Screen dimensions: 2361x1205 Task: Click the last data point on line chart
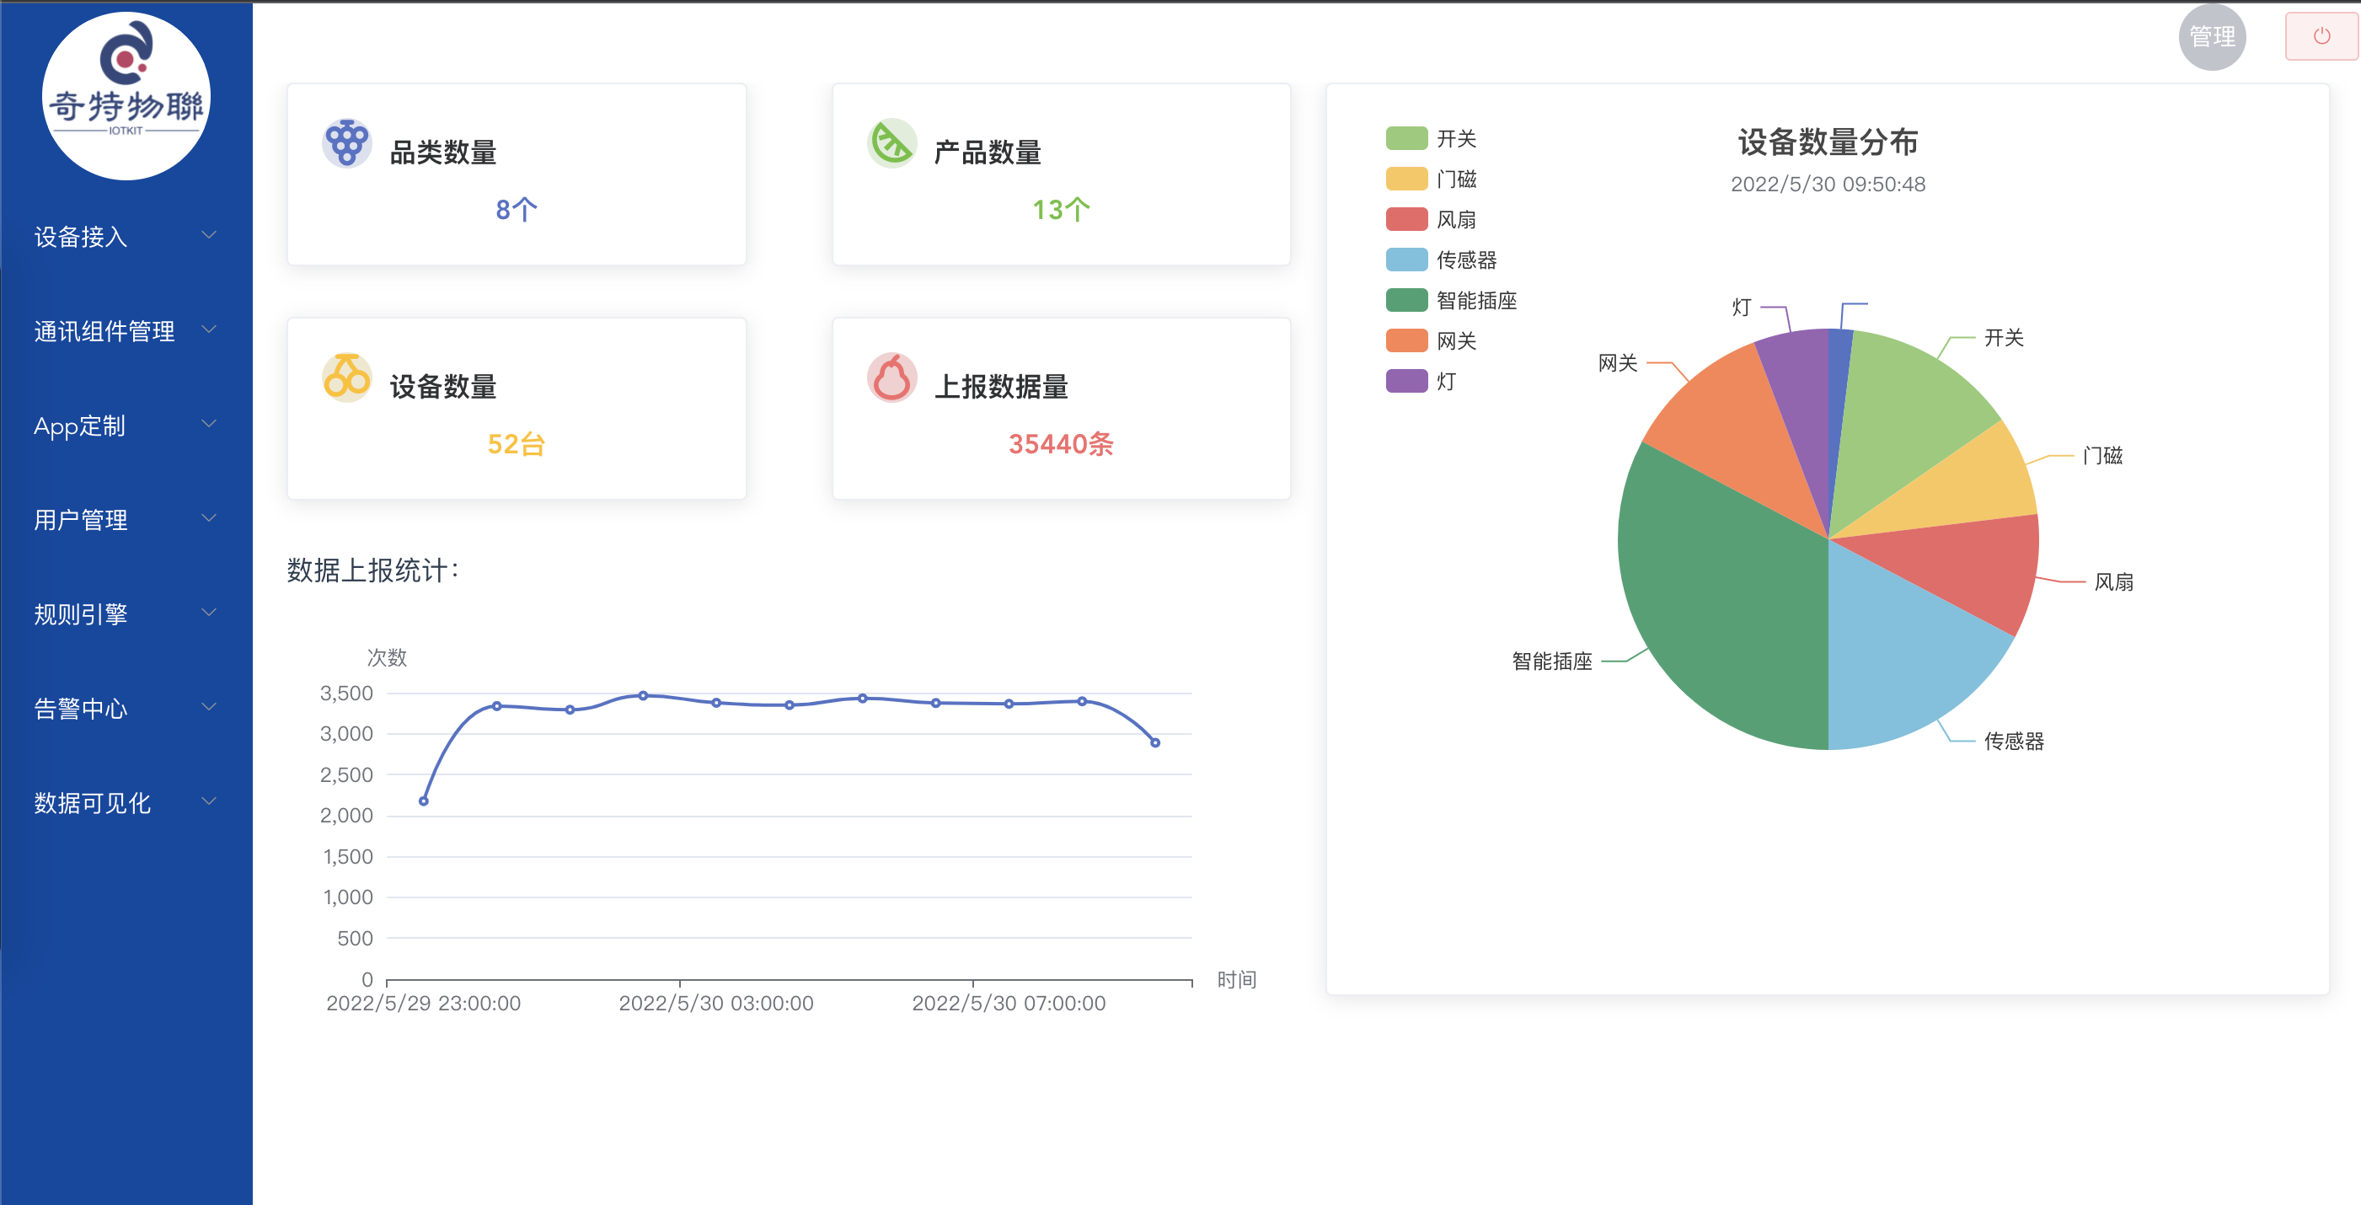pos(1155,743)
